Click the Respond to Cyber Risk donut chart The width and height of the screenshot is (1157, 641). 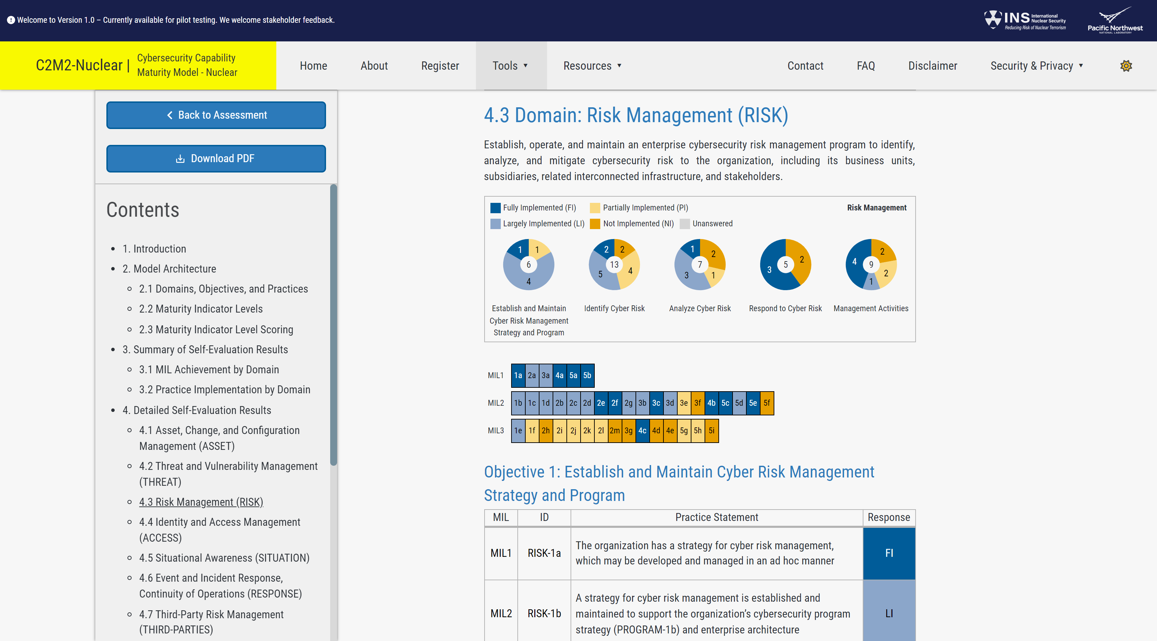(785, 265)
